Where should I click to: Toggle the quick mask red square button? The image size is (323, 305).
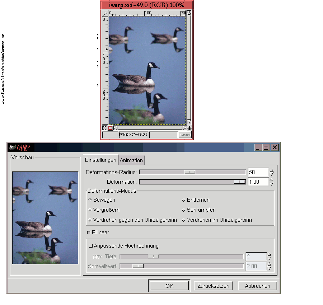click(110, 128)
